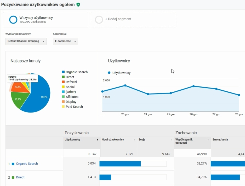Open the Organic Search channel link in table

click(27, 164)
